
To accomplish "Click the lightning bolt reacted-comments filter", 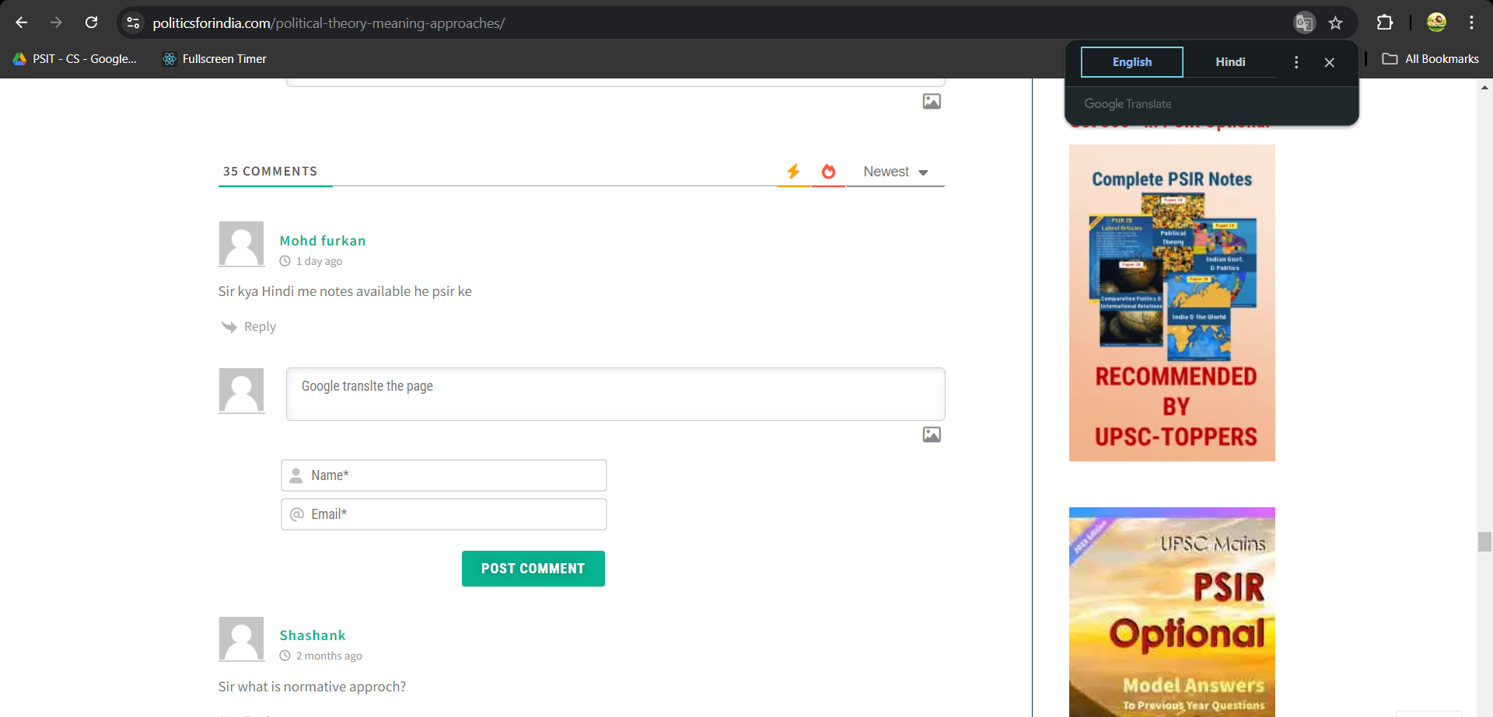I will (x=793, y=172).
